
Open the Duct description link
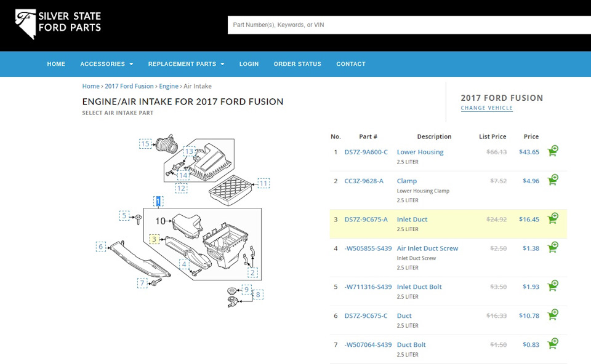click(404, 316)
